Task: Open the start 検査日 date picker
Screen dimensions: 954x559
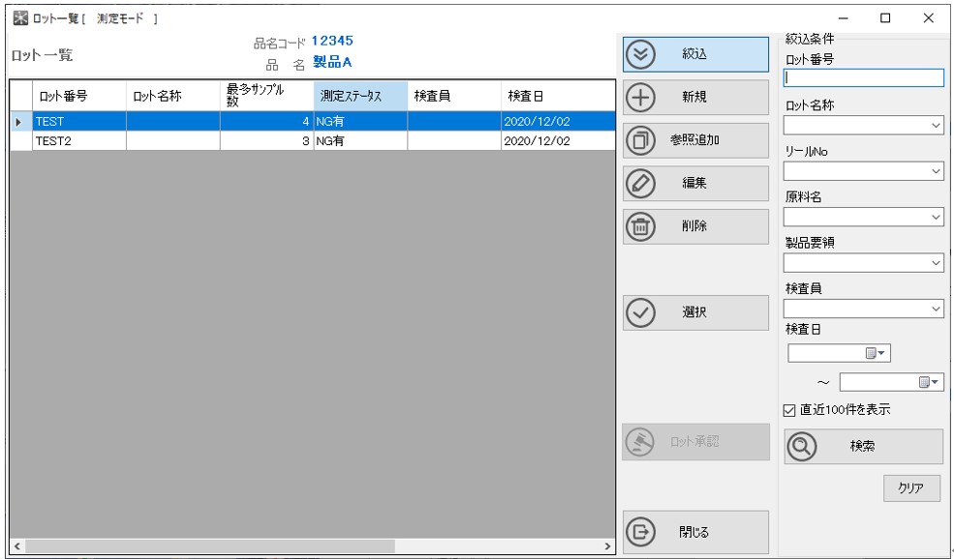Action: click(x=876, y=354)
